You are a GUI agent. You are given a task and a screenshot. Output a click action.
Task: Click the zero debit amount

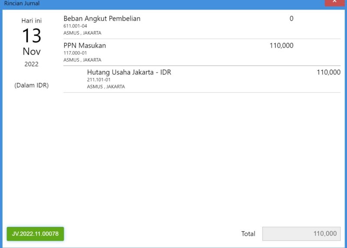[291, 19]
